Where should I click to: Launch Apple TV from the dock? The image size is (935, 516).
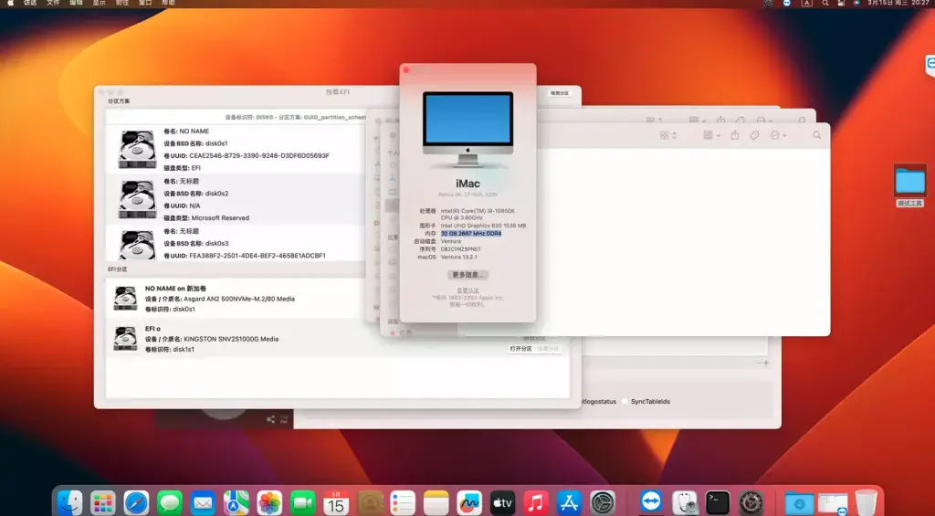click(x=503, y=503)
